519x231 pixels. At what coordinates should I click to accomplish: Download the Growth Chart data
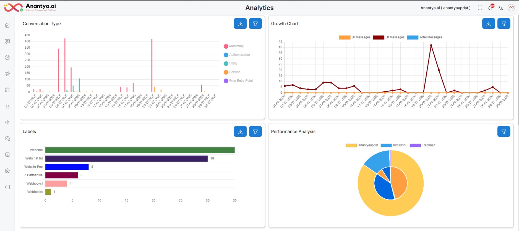[x=489, y=24]
